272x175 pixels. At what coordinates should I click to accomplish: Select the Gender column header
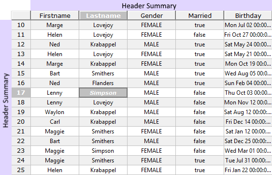(x=151, y=15)
